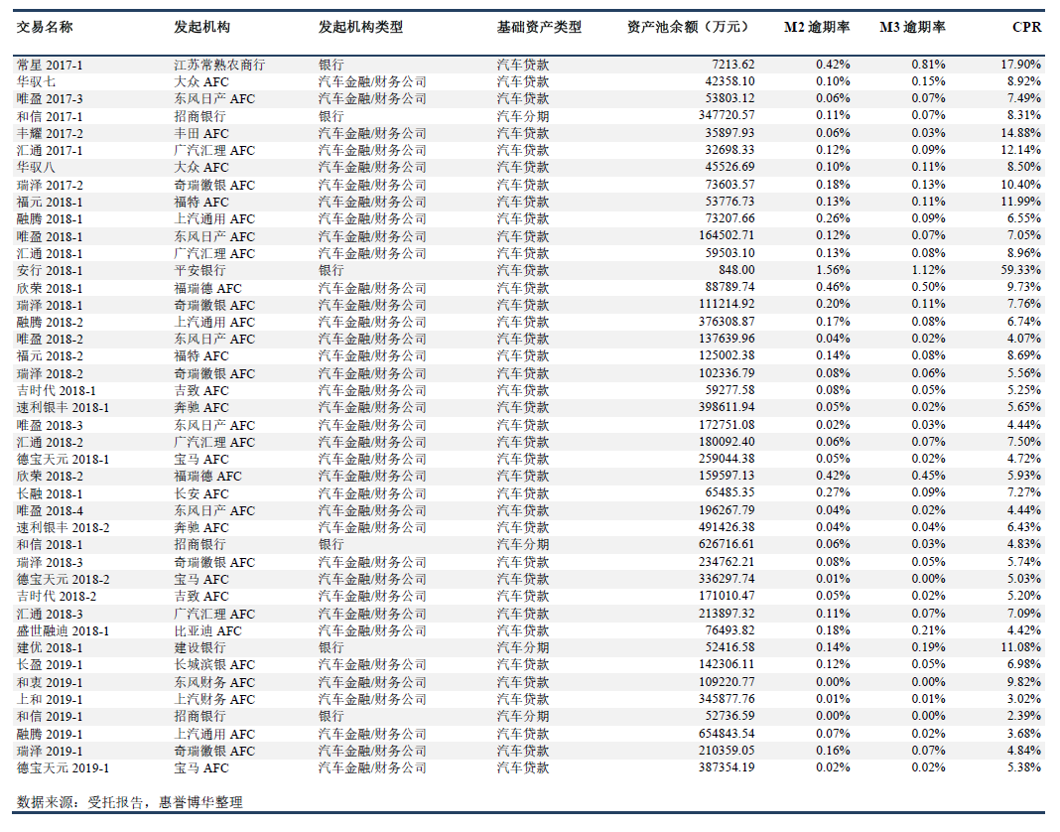Select the 比亚迪 AFC originator cell
This screenshot has height=832, width=1060.
[207, 630]
